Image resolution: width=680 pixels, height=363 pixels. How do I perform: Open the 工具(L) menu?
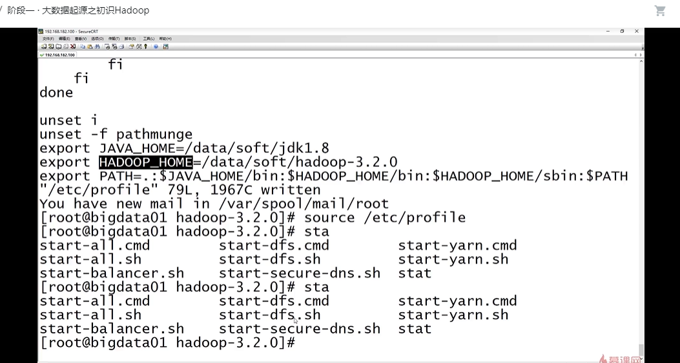pyautogui.click(x=149, y=39)
